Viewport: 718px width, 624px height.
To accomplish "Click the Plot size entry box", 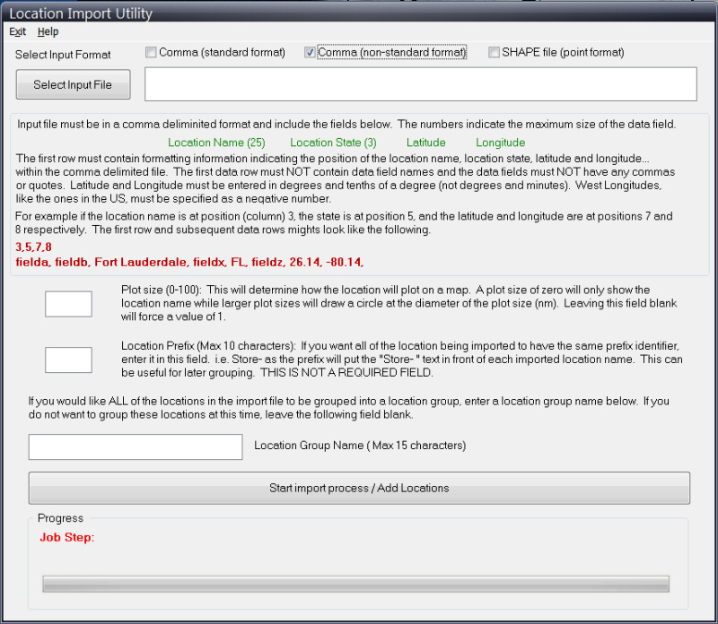I will click(x=68, y=304).
